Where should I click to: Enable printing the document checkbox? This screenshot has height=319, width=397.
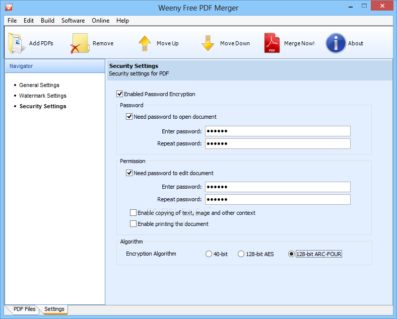click(x=133, y=224)
